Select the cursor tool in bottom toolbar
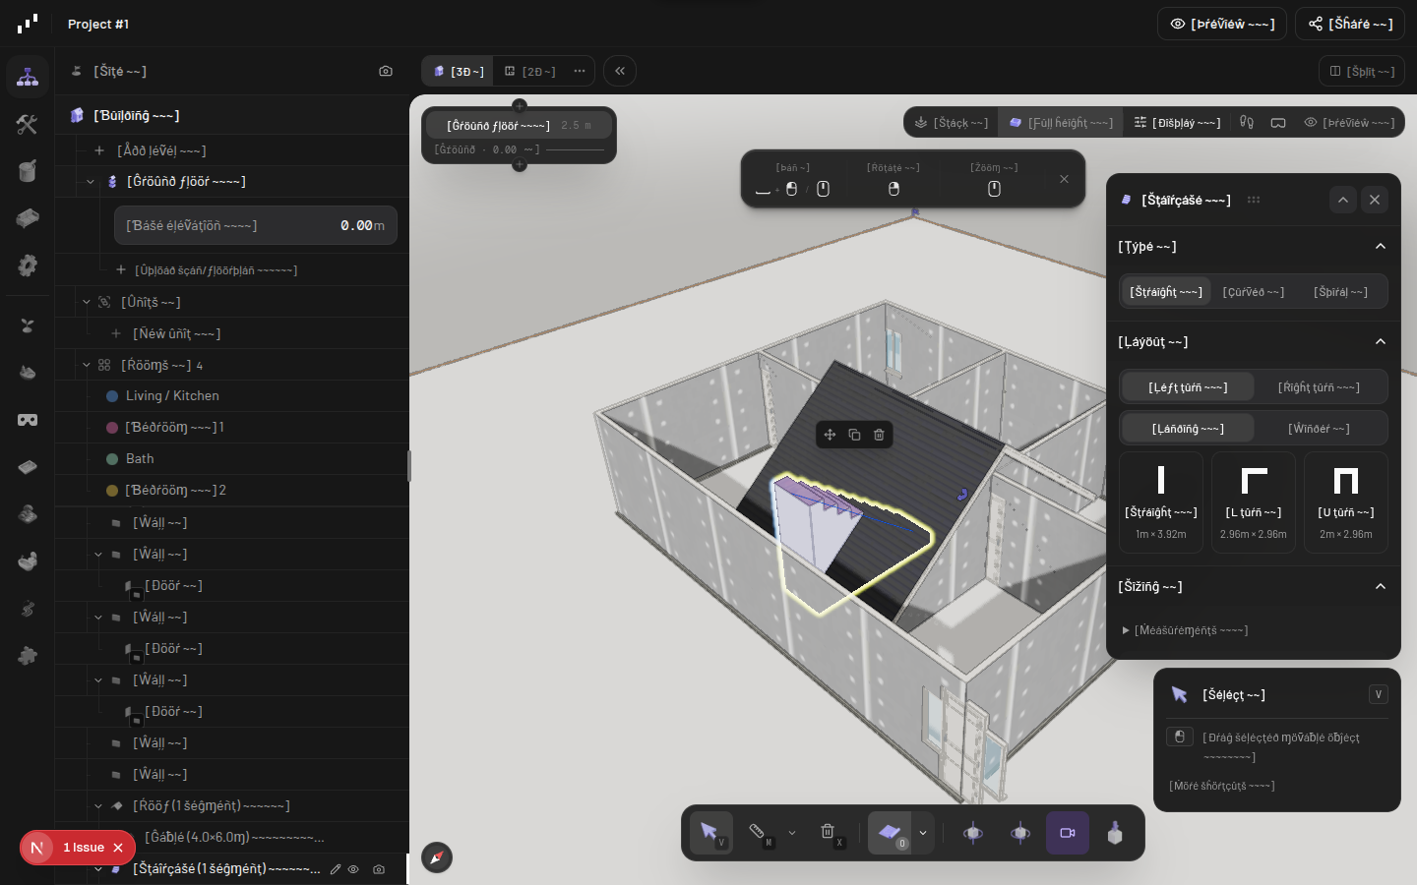This screenshot has width=1417, height=885. tap(710, 833)
